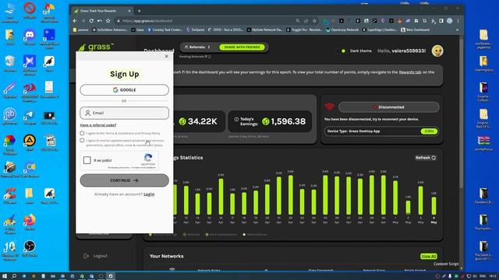The width and height of the screenshot is (499, 280).
Task: Toggle the Dark theme switch
Action: tap(341, 51)
